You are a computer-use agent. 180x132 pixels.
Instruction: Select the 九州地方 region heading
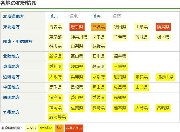(x=11, y=112)
